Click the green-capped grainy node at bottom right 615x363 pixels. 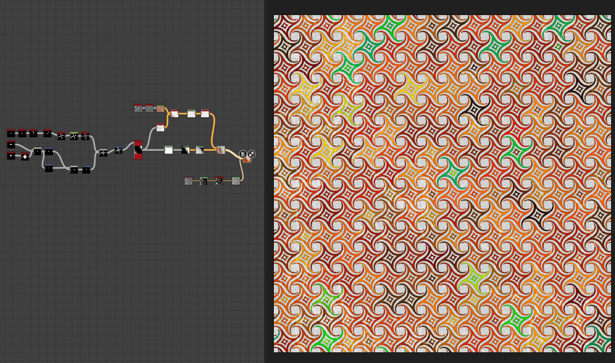tap(236, 181)
